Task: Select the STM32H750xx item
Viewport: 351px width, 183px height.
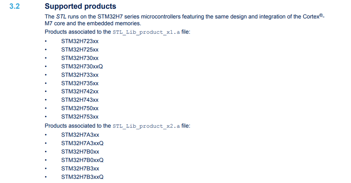Action: (x=80, y=108)
